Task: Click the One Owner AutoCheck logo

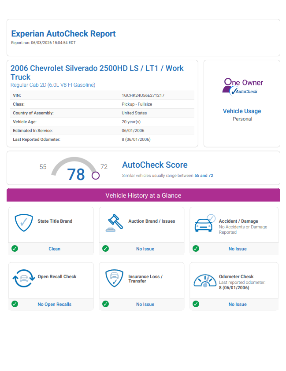Action: pos(242,87)
